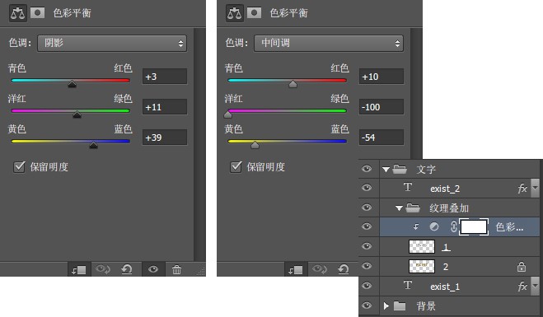This screenshot has width=543, height=317.
Task: Click clip-to-layer icon in shadows panel footer
Action: pos(78,269)
